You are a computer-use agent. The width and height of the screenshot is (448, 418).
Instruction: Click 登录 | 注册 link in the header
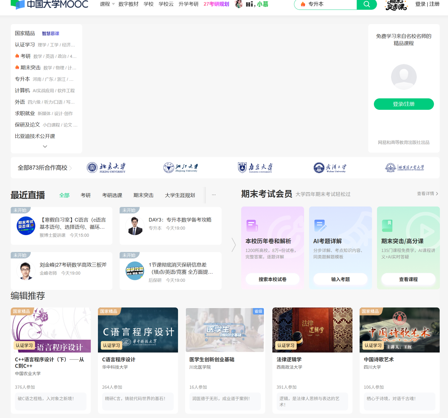point(427,4)
